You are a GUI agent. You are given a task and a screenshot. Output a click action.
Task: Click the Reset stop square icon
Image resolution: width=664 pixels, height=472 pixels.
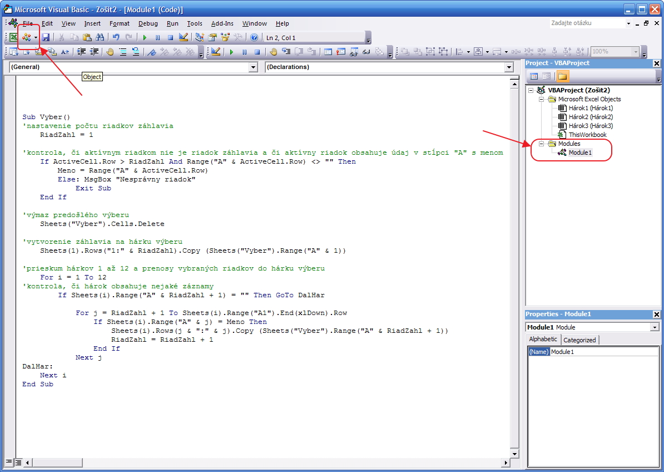tap(170, 38)
